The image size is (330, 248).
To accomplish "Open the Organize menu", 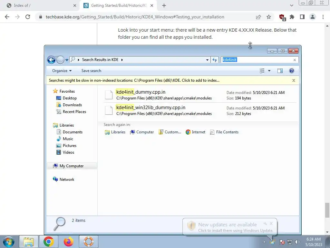I will tap(62, 71).
